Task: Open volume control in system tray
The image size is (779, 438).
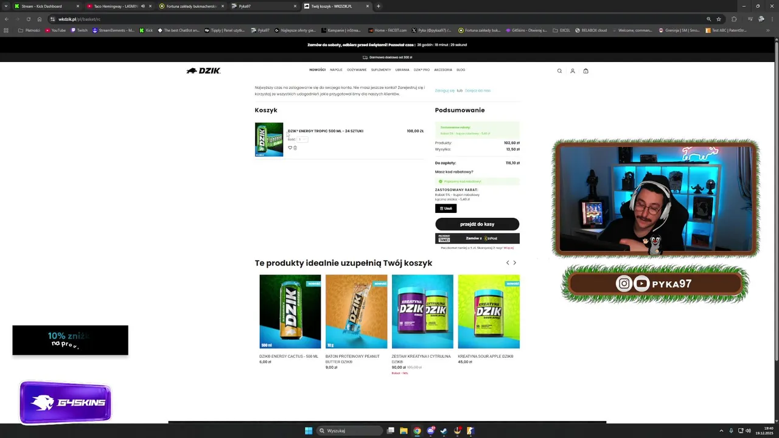Action: (748, 431)
